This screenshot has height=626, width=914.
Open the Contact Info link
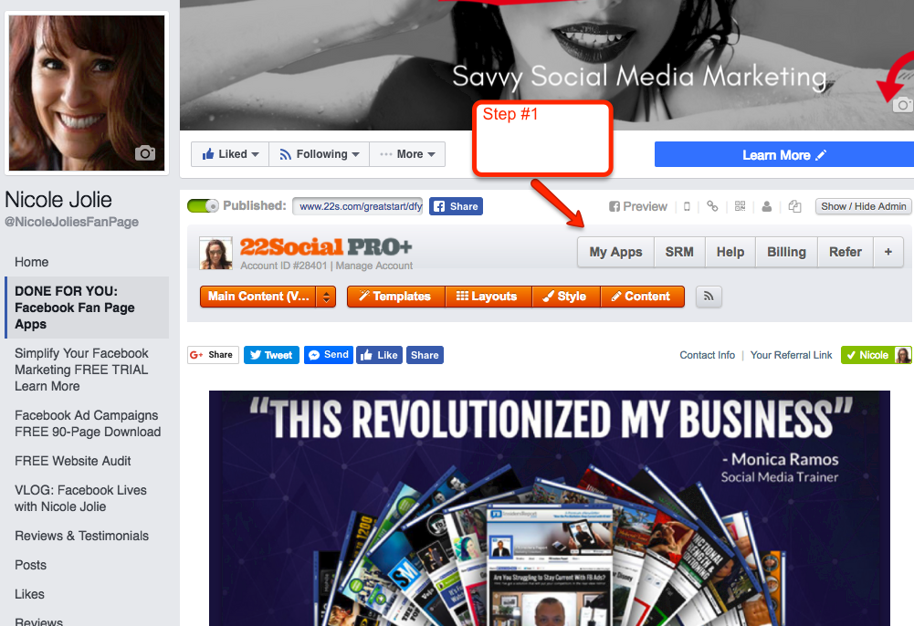pyautogui.click(x=707, y=355)
